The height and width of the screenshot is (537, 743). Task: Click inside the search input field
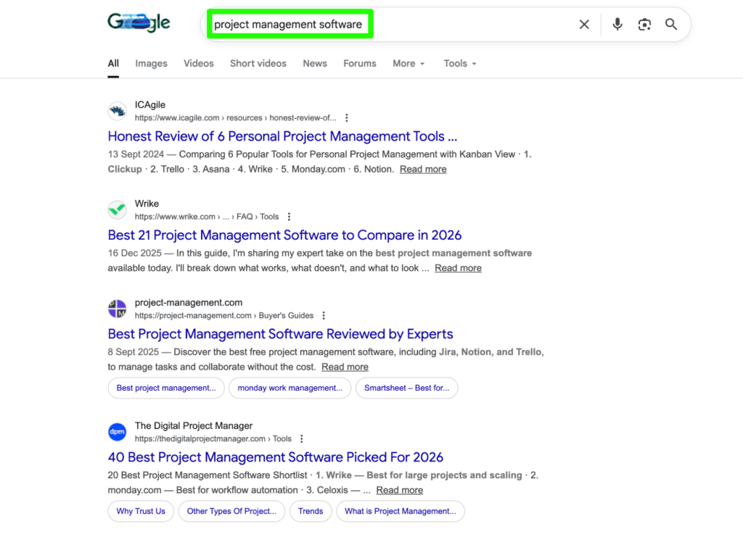pos(290,24)
